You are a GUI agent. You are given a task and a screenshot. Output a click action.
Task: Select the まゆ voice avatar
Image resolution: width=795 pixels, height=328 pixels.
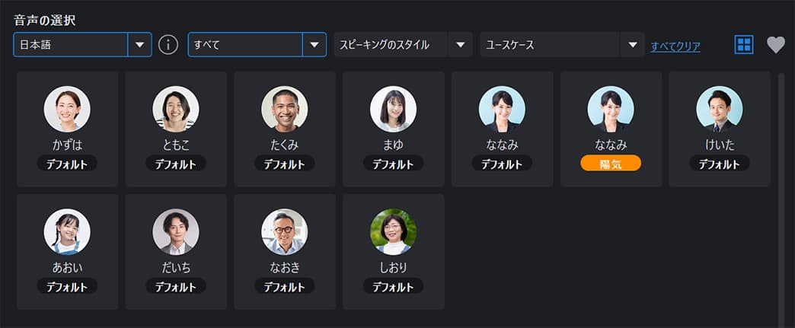[393, 109]
